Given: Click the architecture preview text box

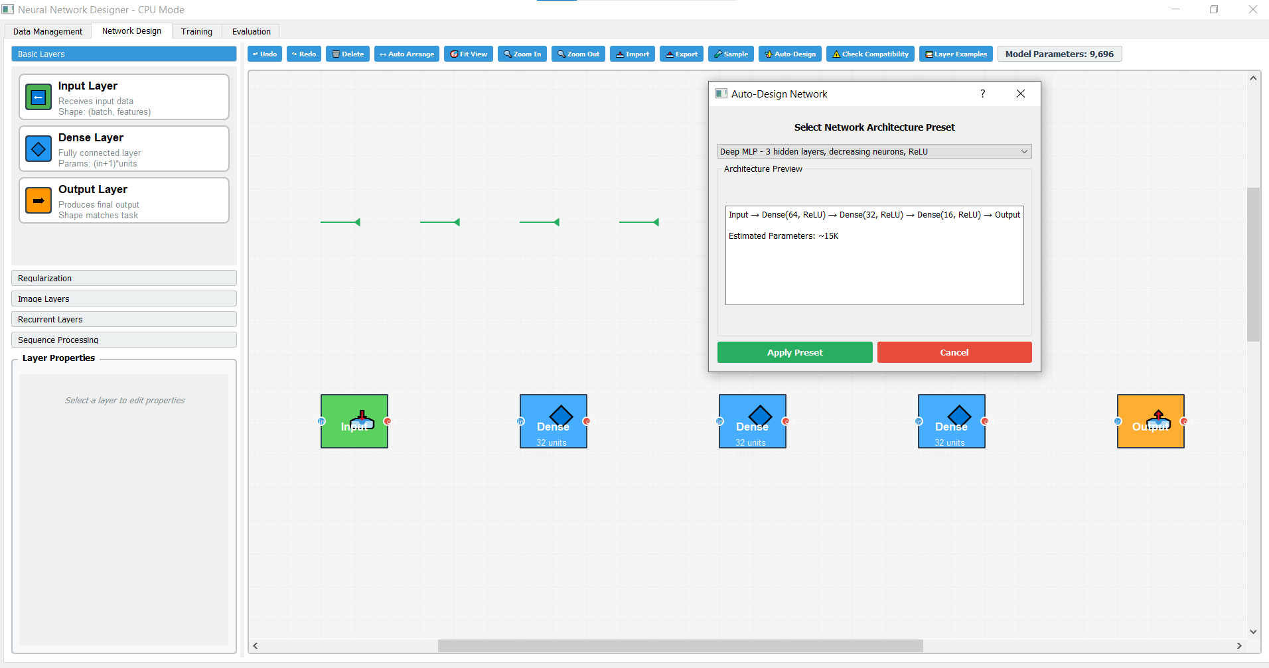Looking at the screenshot, I should 875,255.
